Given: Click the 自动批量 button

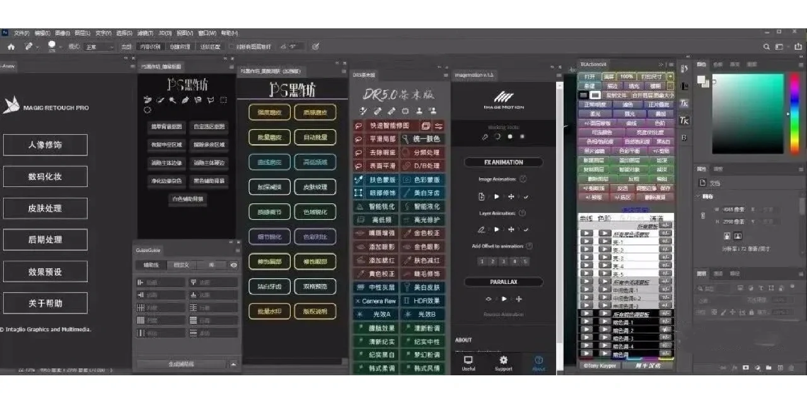Looking at the screenshot, I should coord(315,137).
